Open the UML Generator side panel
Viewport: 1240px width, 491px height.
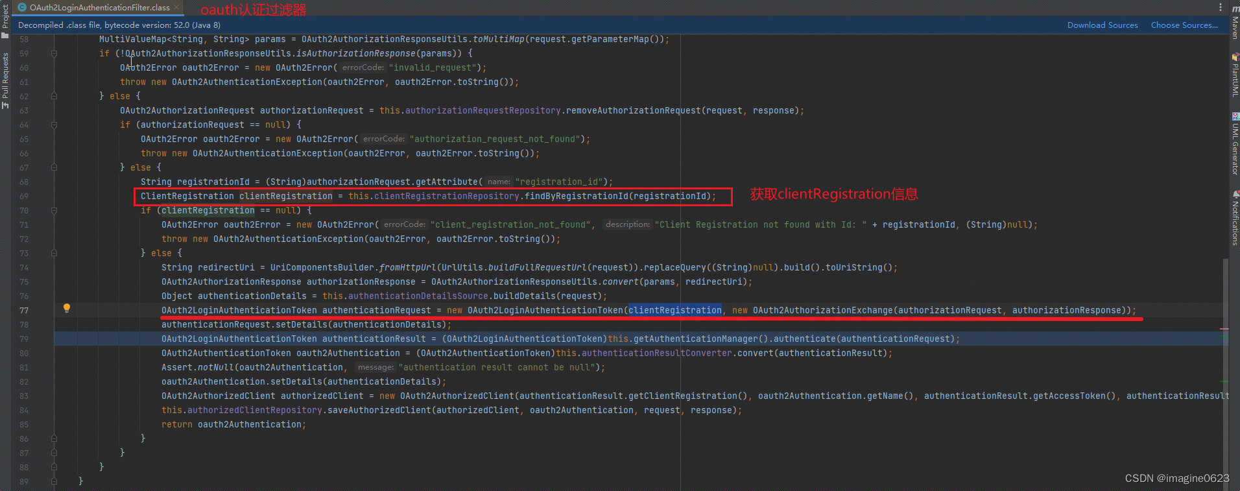(x=1235, y=144)
